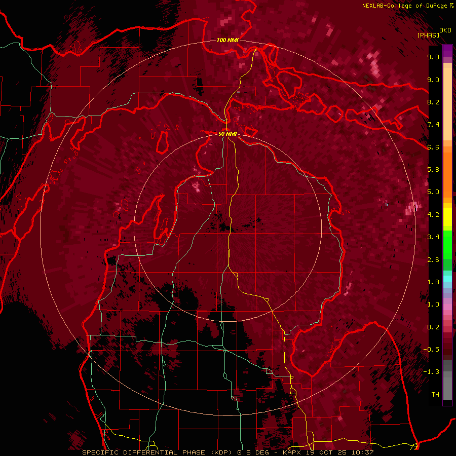Select the 5.8 value on the legend
This screenshot has height=456, width=456.
433,170
